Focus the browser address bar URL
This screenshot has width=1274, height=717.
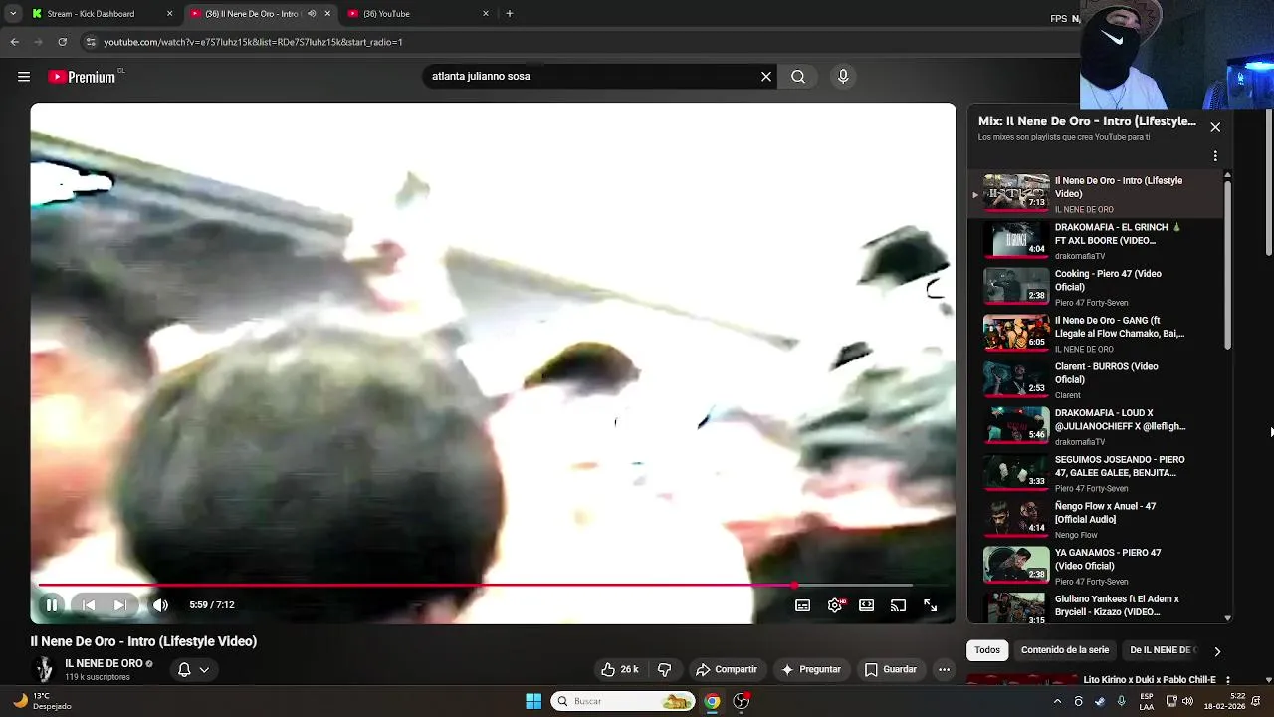[x=253, y=42]
